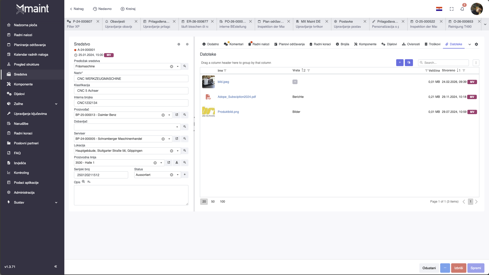Select 50 items per page

click(213, 202)
